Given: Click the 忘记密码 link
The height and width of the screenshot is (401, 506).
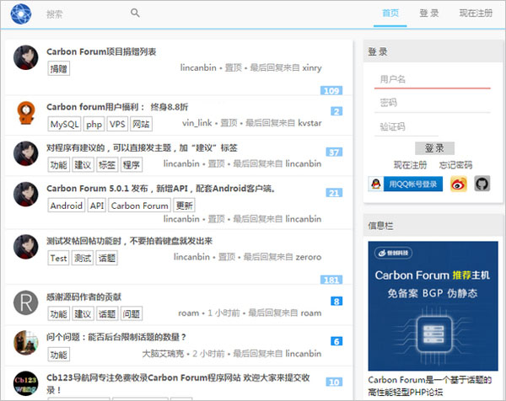Looking at the screenshot, I should tap(455, 165).
